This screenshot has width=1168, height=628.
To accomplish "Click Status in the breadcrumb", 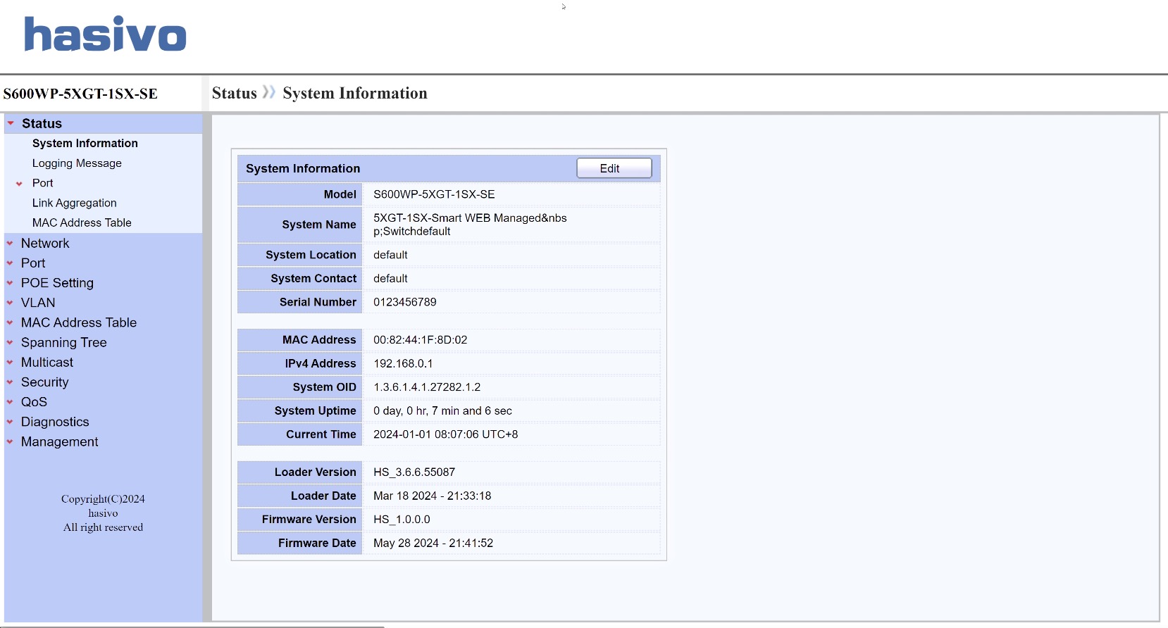I will click(235, 93).
